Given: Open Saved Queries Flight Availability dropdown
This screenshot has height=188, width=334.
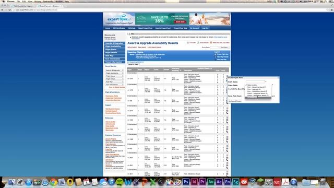Looking at the screenshot, I should [x=114, y=73].
